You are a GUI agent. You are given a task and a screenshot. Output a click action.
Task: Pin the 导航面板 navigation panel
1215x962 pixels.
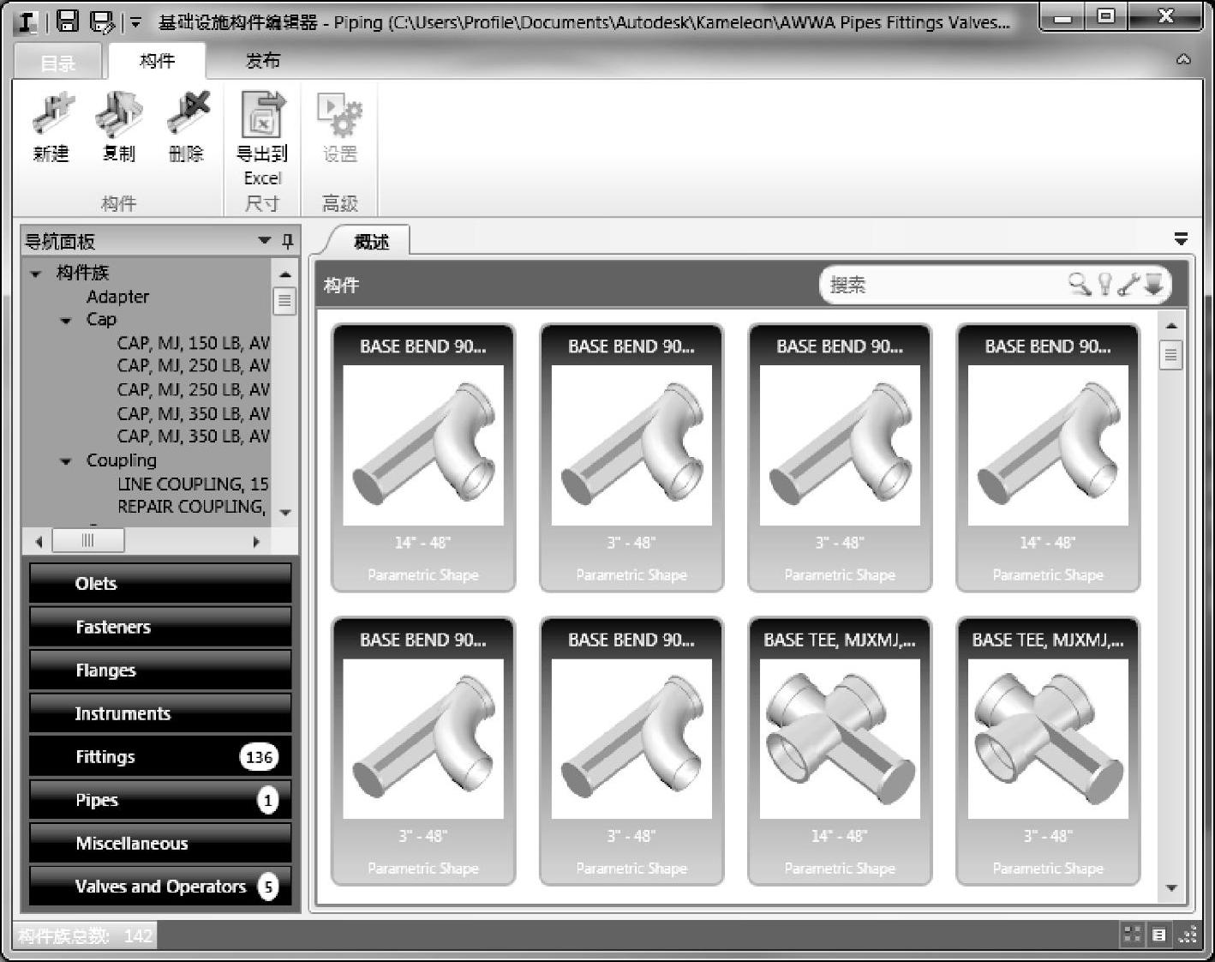click(288, 241)
